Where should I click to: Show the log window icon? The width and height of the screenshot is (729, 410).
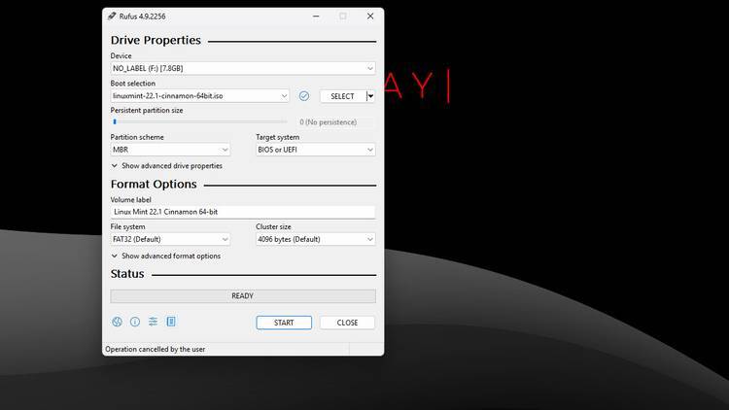click(171, 322)
